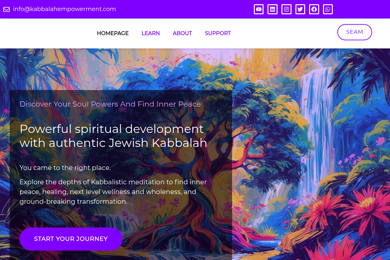
Task: Open the YouTube social icon
Action: (259, 9)
